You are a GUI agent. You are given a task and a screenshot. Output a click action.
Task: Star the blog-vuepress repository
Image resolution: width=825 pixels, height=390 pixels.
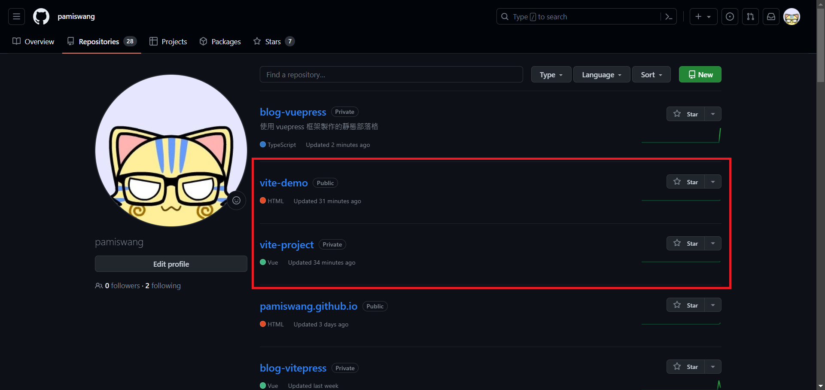(686, 114)
